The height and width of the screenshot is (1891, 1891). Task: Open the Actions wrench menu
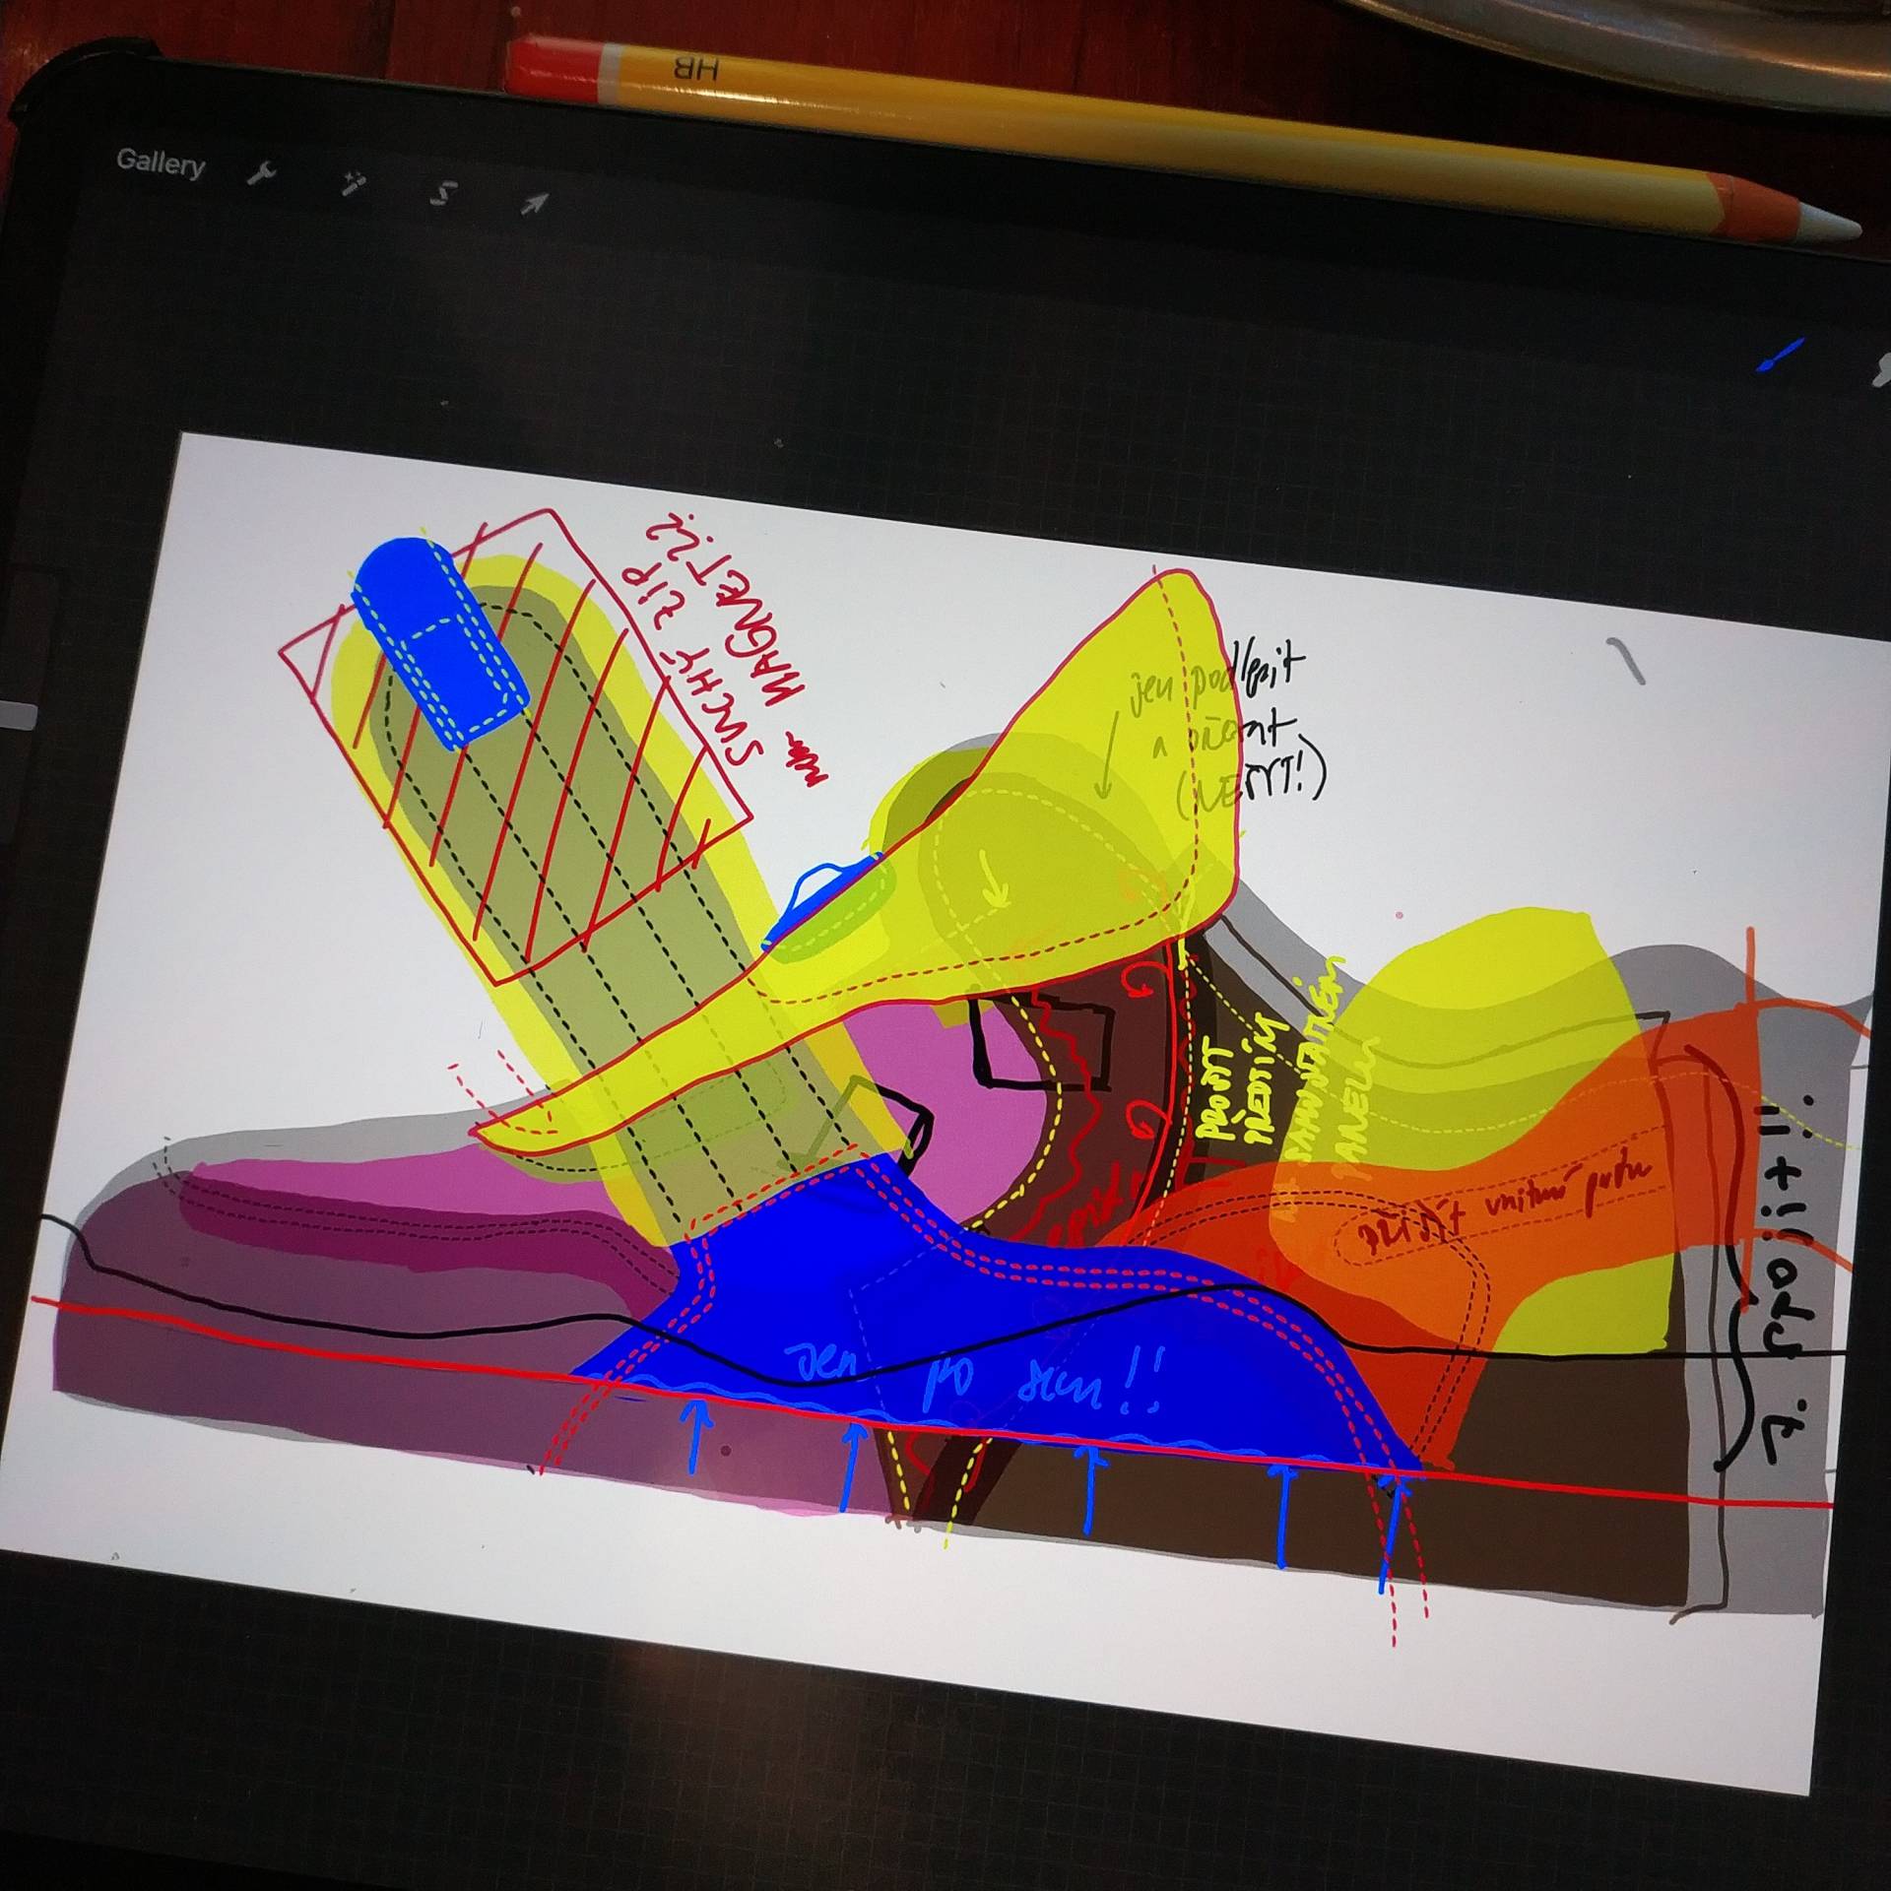[262, 174]
